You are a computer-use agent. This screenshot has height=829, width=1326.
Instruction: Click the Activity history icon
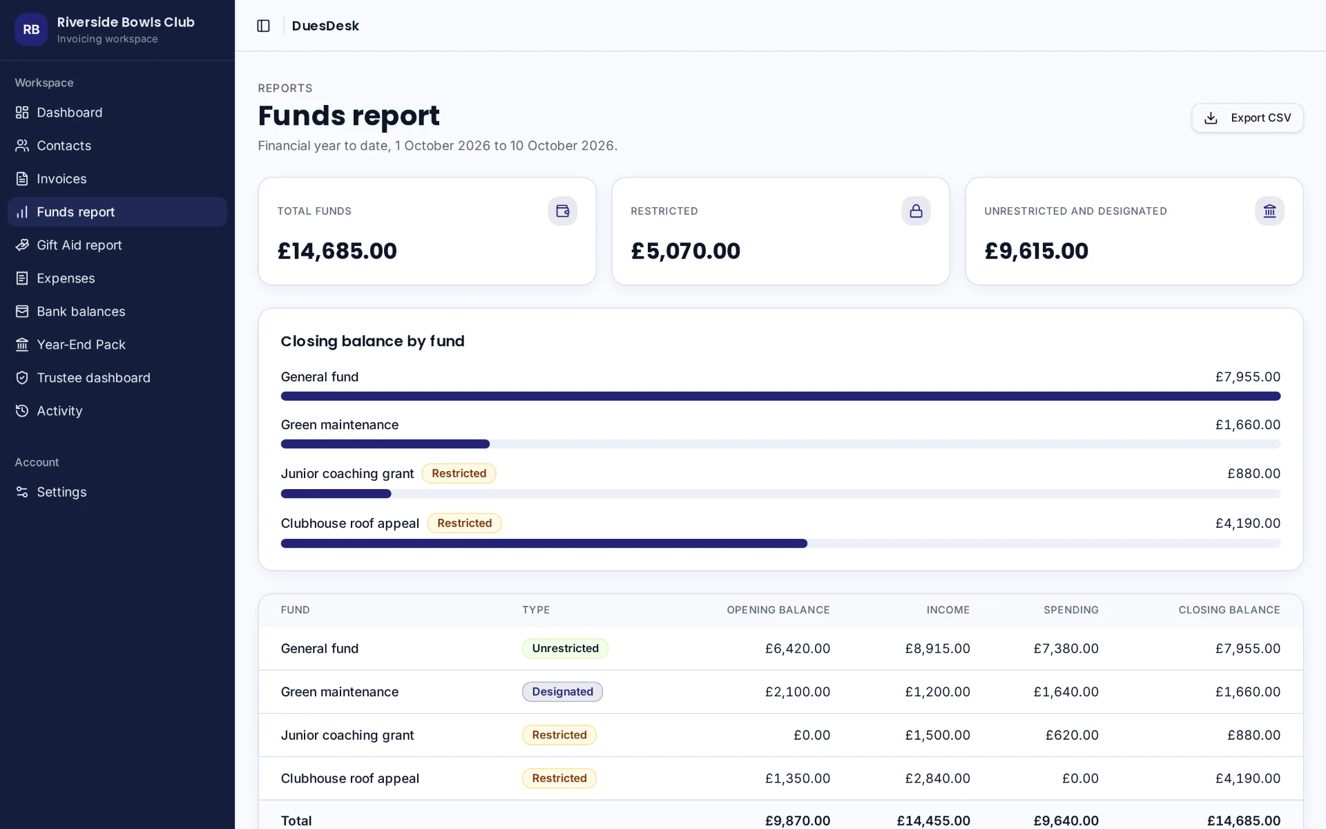pyautogui.click(x=22, y=411)
